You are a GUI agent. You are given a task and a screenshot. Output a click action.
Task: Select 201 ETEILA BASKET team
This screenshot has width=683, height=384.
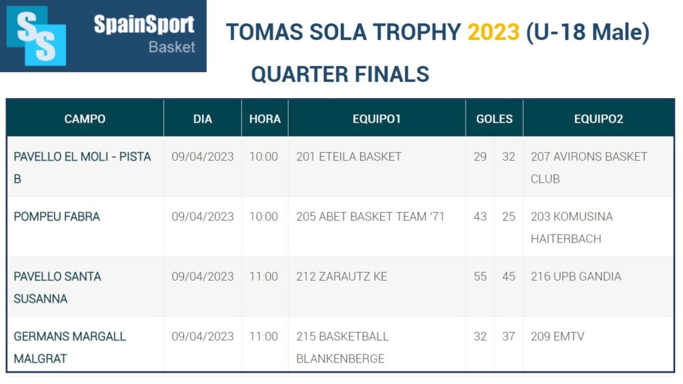point(349,157)
